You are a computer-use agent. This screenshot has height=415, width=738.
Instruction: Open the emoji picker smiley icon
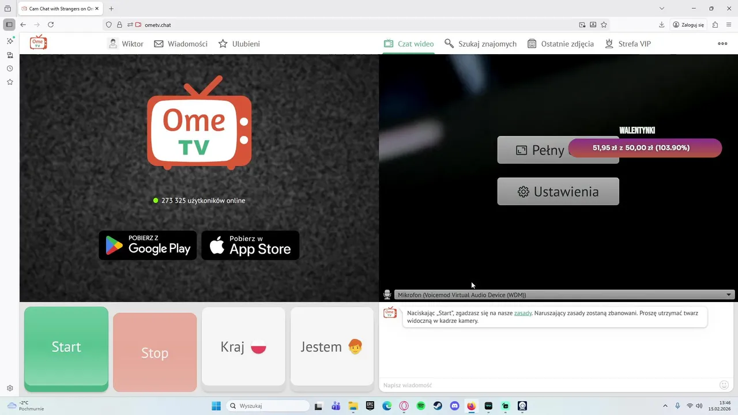(x=724, y=385)
